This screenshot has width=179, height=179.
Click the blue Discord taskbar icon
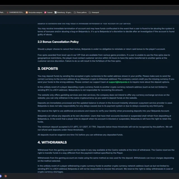click(x=1, y=176)
